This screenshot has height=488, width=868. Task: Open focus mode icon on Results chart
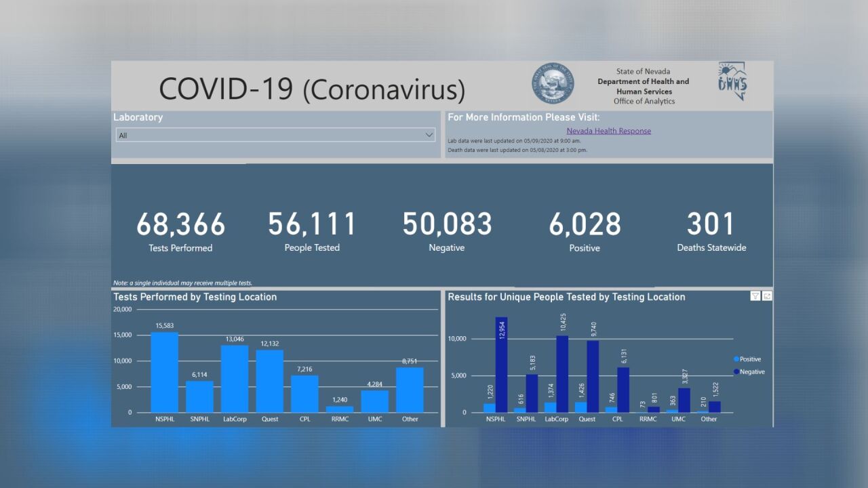tap(767, 296)
